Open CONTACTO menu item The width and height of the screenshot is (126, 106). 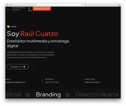16,10
